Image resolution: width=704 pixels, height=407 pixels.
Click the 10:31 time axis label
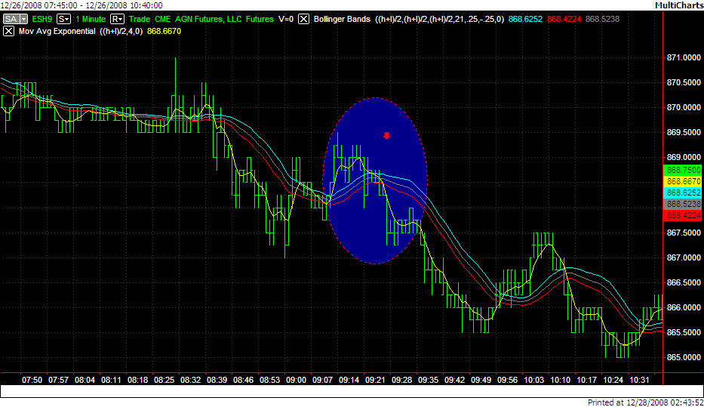[x=640, y=380]
